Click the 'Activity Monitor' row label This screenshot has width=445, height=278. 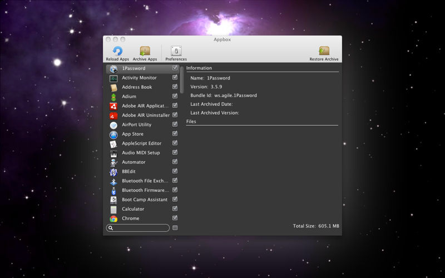coord(139,78)
